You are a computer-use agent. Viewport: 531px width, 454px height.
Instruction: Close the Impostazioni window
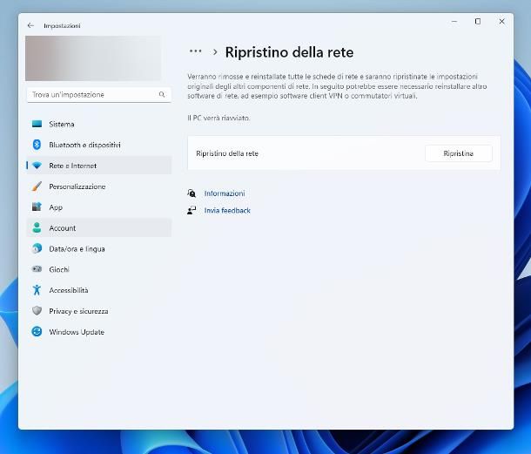click(501, 22)
